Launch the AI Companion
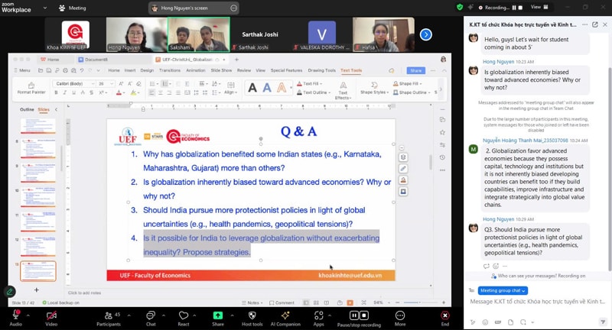Image resolution: width=612 pixels, height=330 pixels. [287, 316]
